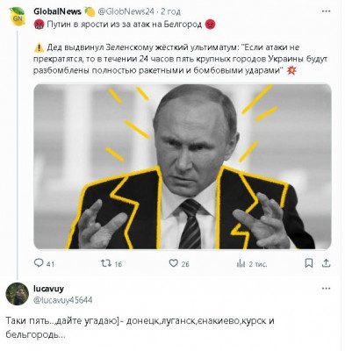The height and width of the screenshot is (351, 345).
Task: Open the tweet permalink via '2 год' timestamp
Action: coord(170,11)
